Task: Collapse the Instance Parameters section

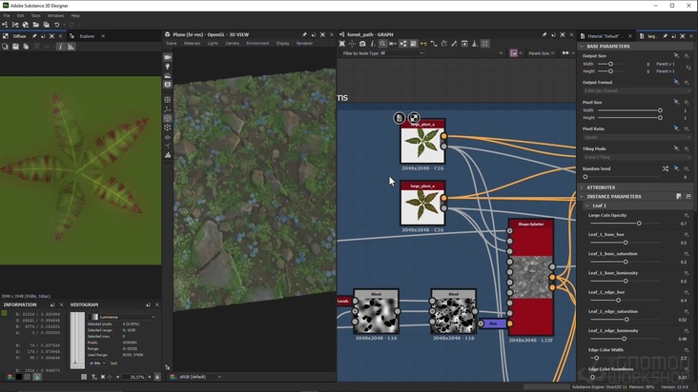Action: (x=582, y=196)
